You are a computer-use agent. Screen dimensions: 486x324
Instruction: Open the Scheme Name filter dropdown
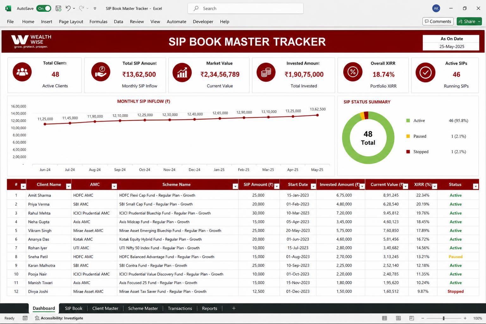coord(235,186)
